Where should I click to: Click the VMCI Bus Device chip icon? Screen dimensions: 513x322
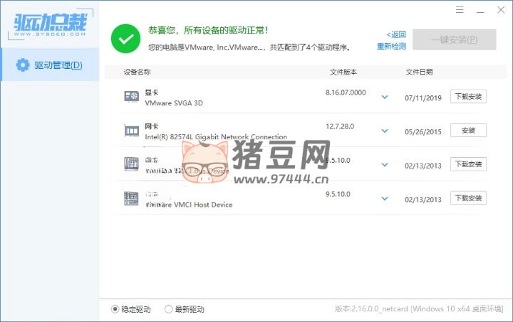(x=131, y=164)
